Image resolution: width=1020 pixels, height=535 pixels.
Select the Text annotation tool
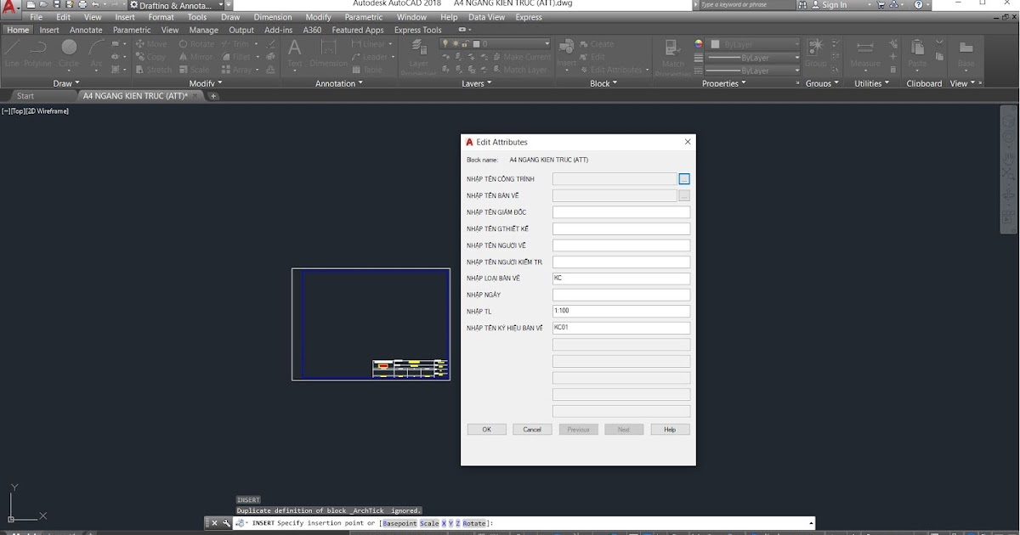click(x=295, y=53)
